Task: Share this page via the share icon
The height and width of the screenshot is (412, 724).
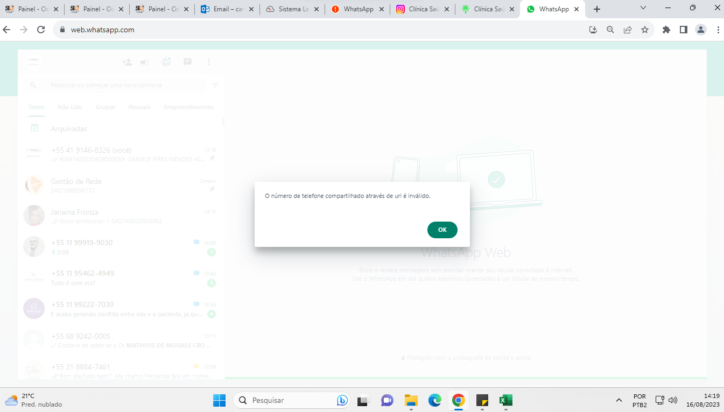Action: [628, 30]
